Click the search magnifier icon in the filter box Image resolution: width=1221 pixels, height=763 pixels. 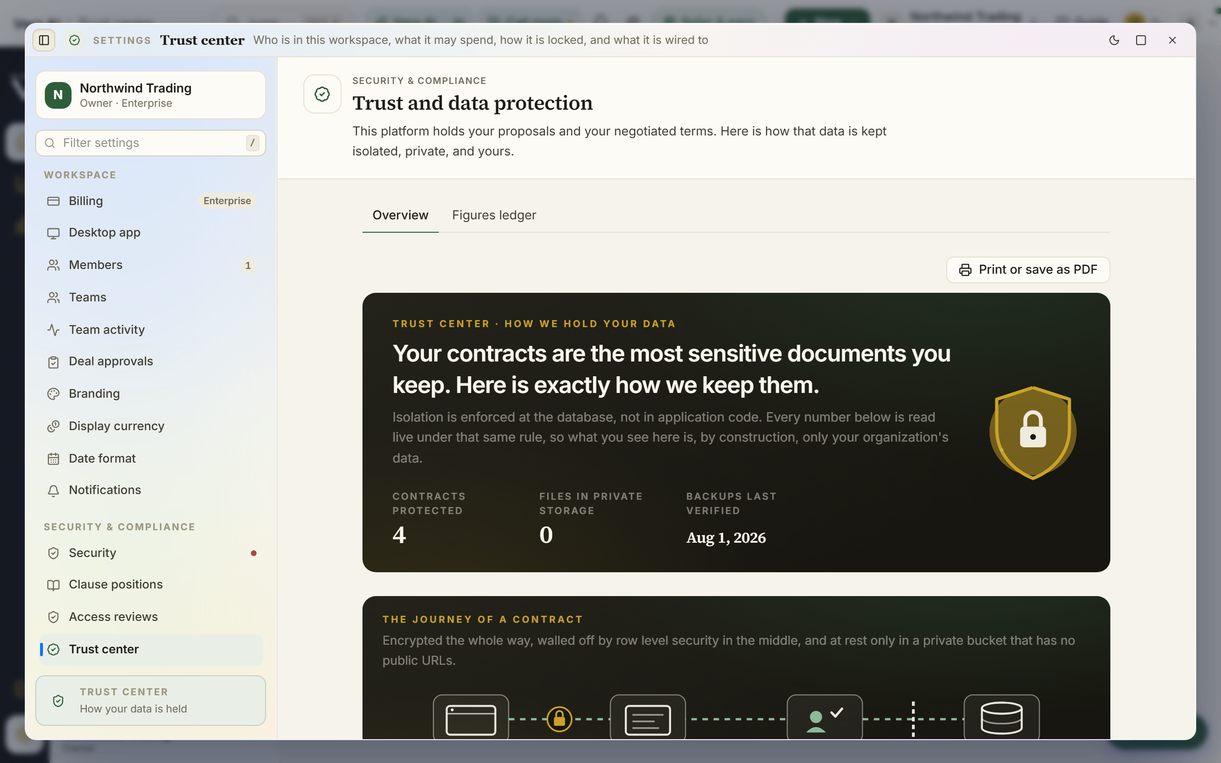(50, 143)
